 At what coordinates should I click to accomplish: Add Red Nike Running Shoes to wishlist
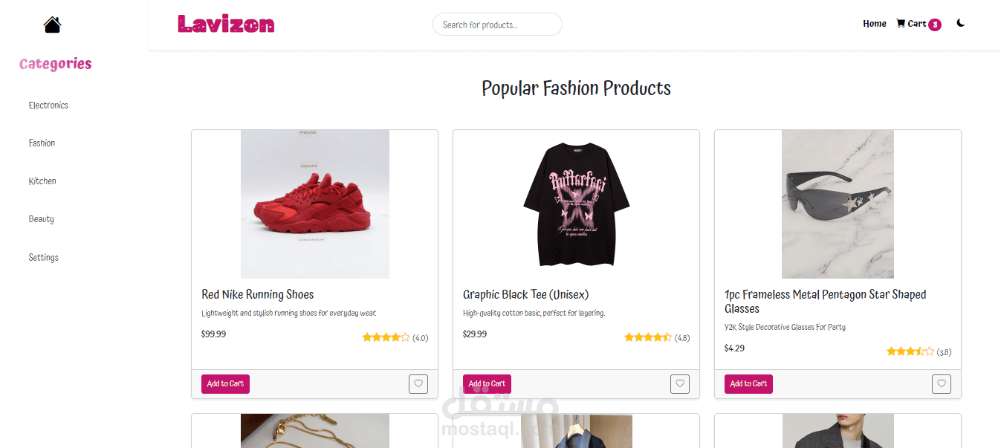418,384
